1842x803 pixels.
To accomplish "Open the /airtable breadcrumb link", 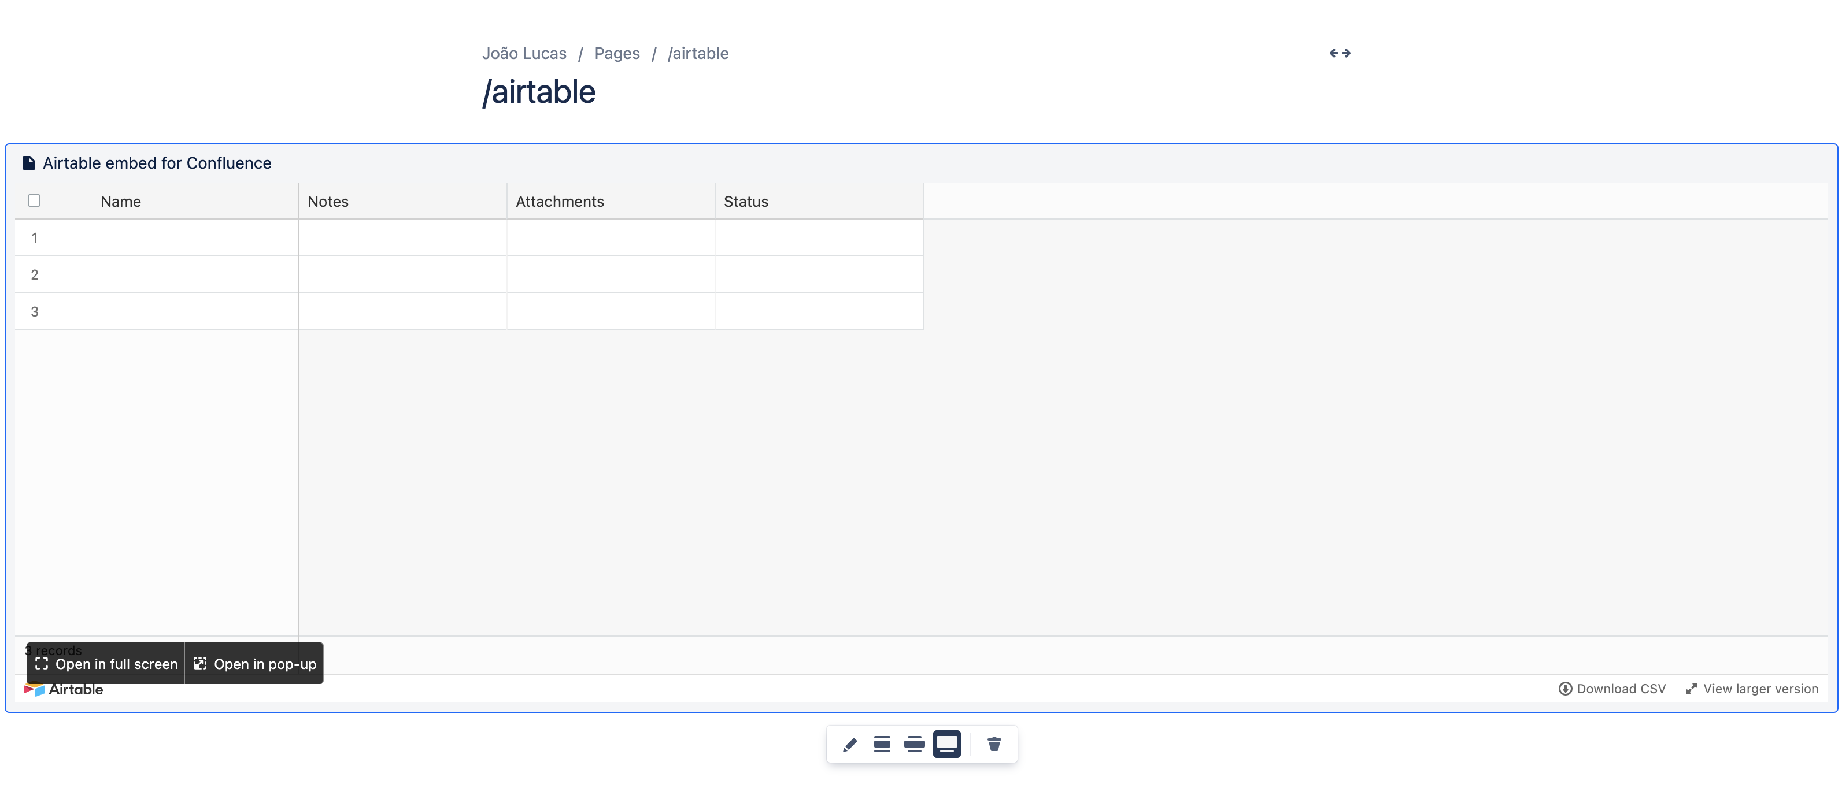I will (x=698, y=54).
